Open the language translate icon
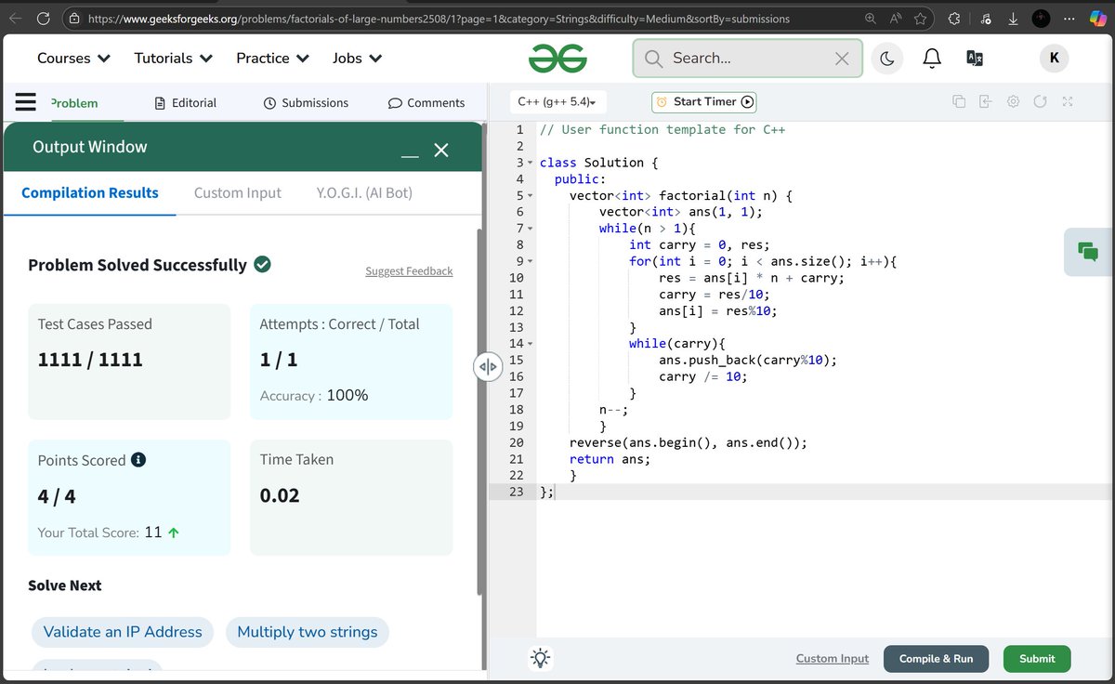The image size is (1115, 684). point(975,59)
